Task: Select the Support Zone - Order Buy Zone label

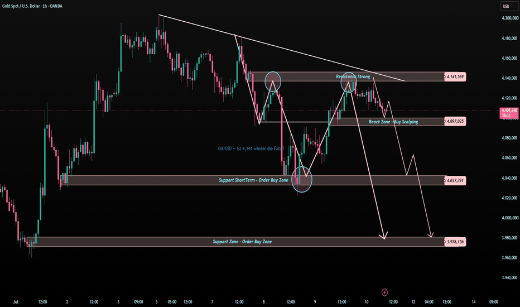Action: (242, 242)
